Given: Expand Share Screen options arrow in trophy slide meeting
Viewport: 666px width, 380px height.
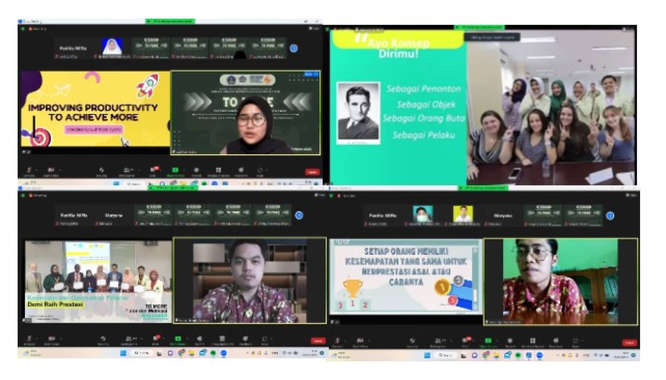Looking at the screenshot, I should click(497, 340).
